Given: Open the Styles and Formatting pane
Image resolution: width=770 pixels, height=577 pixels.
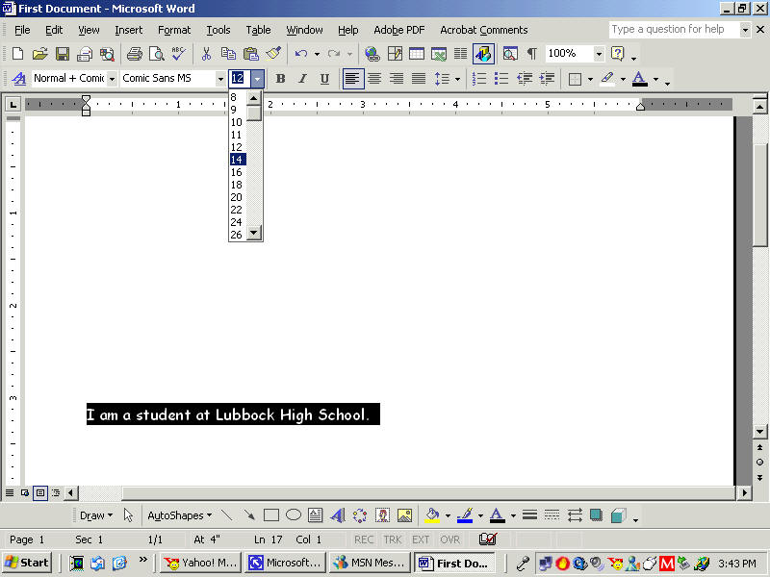Looking at the screenshot, I should tap(19, 79).
